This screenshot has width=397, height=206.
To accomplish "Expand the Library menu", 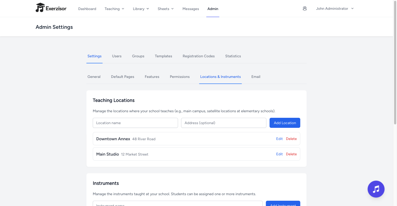I will tap(141, 9).
